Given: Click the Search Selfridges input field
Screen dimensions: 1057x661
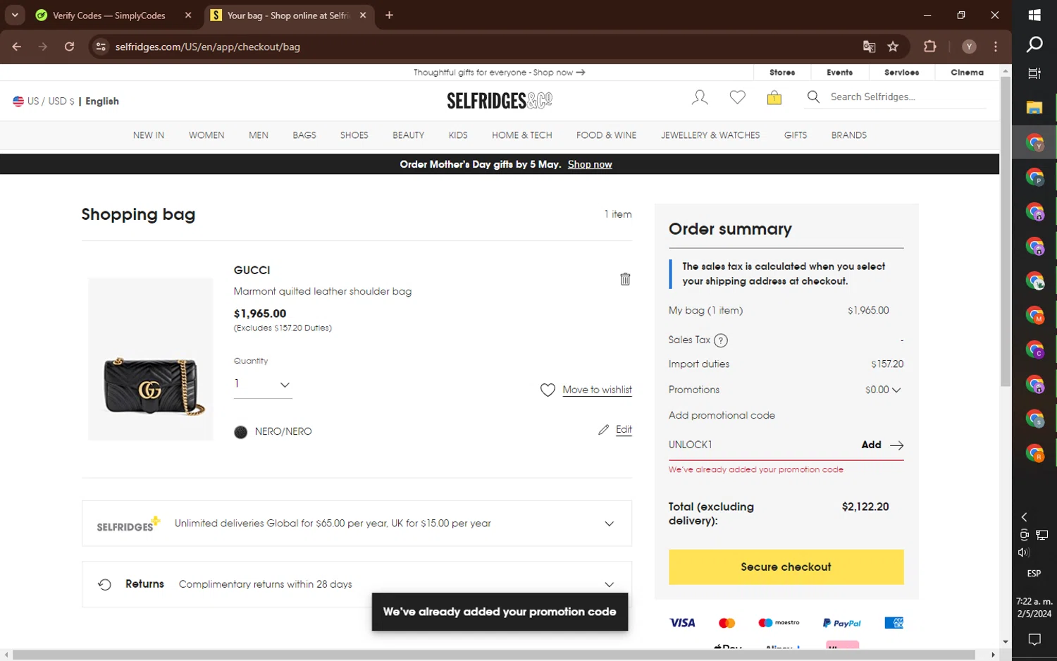Looking at the screenshot, I should (x=908, y=97).
